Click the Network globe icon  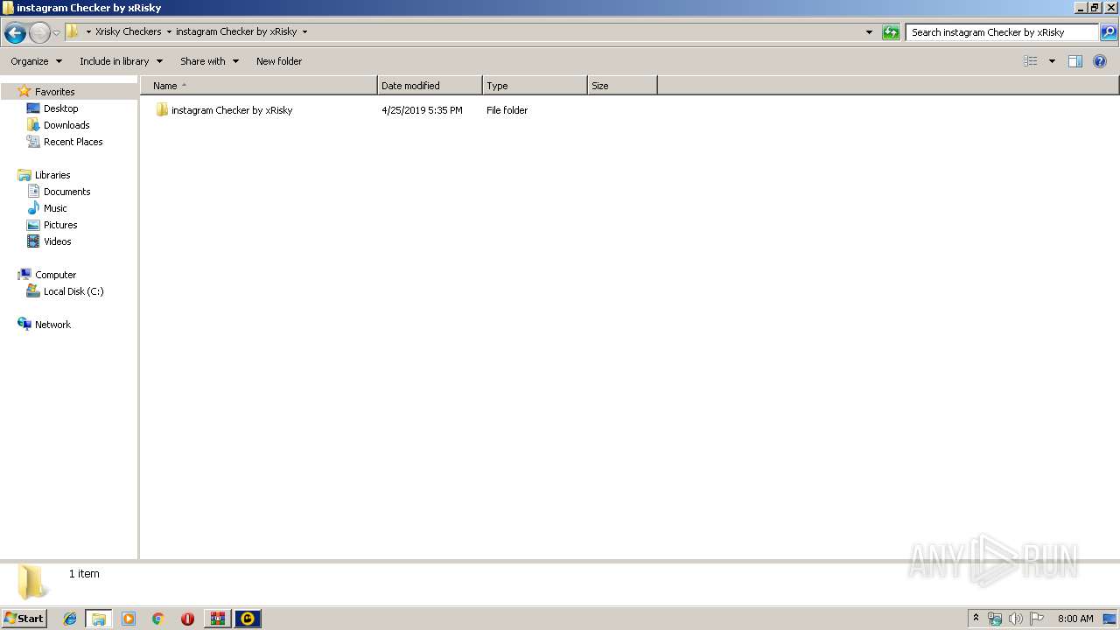pyautogui.click(x=24, y=324)
